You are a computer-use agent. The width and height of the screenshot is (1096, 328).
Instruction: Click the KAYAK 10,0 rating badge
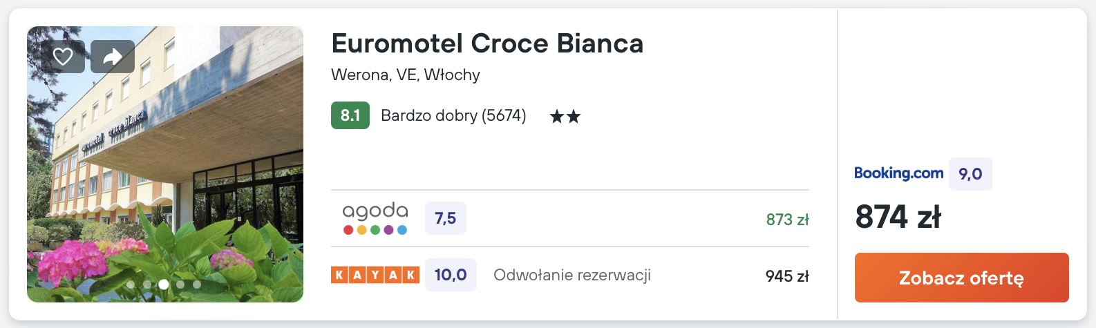pos(451,275)
